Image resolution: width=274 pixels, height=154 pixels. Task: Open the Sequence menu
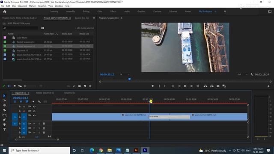pyautogui.click(x=22, y=6)
